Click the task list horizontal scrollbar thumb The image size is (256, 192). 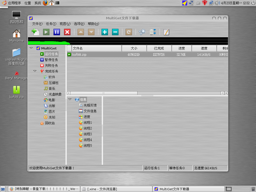tap(104, 93)
